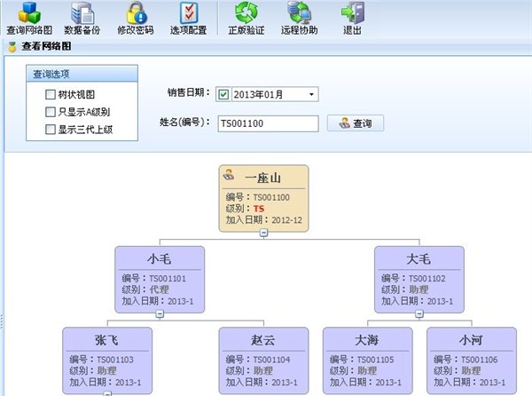This screenshot has height=396, width=532.
Task: Click 编号：TS001103 in 张飞 card
Action: click(x=101, y=360)
